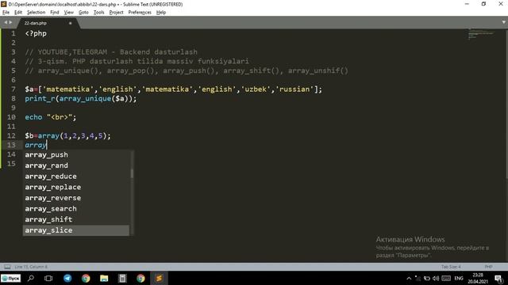Click the tab scroll left arrow

pos(6,22)
